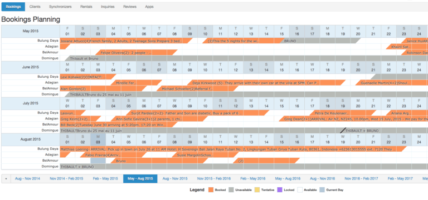Select the Feb - May 2016 period
This screenshot has height=200, width=428.
point(253,179)
